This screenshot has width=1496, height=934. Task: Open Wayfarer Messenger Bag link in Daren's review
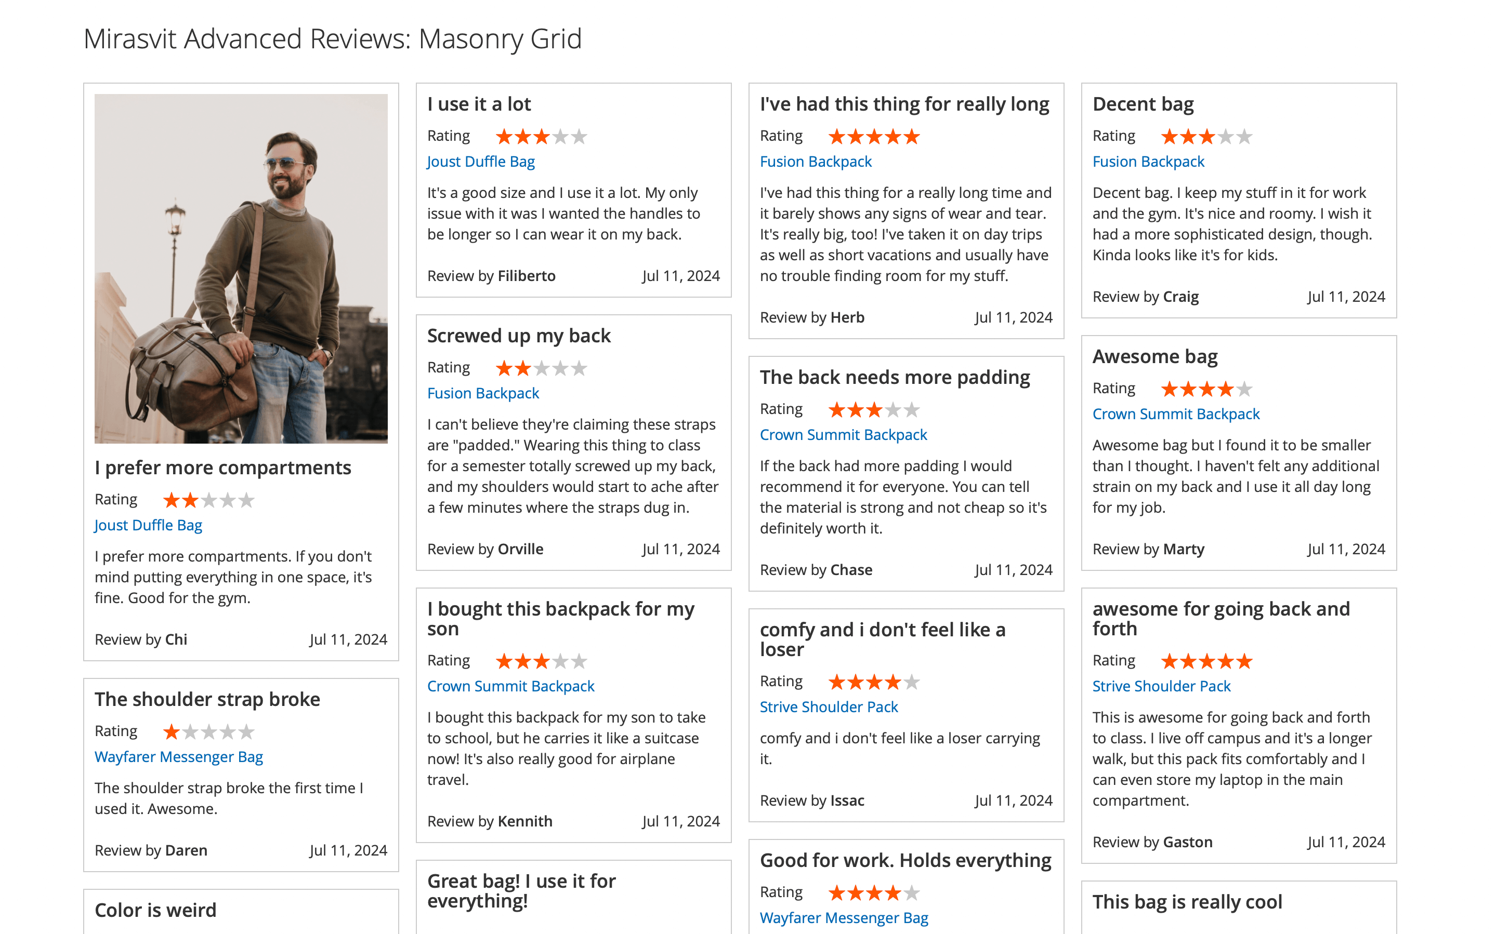(179, 757)
